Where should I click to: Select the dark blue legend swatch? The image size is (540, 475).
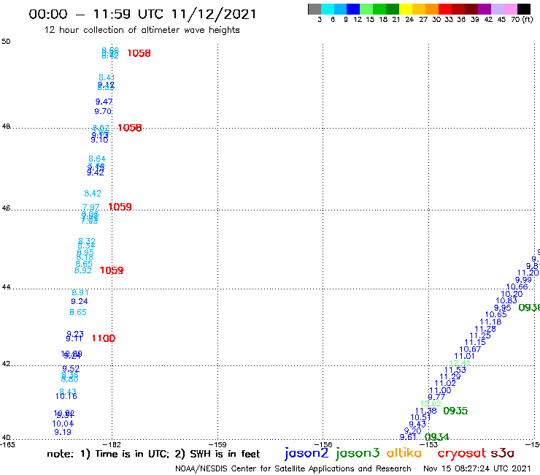point(353,9)
